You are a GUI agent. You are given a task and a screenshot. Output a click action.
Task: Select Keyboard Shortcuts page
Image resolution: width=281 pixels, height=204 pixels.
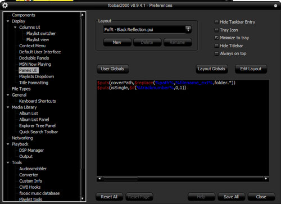pyautogui.click(x=38, y=101)
